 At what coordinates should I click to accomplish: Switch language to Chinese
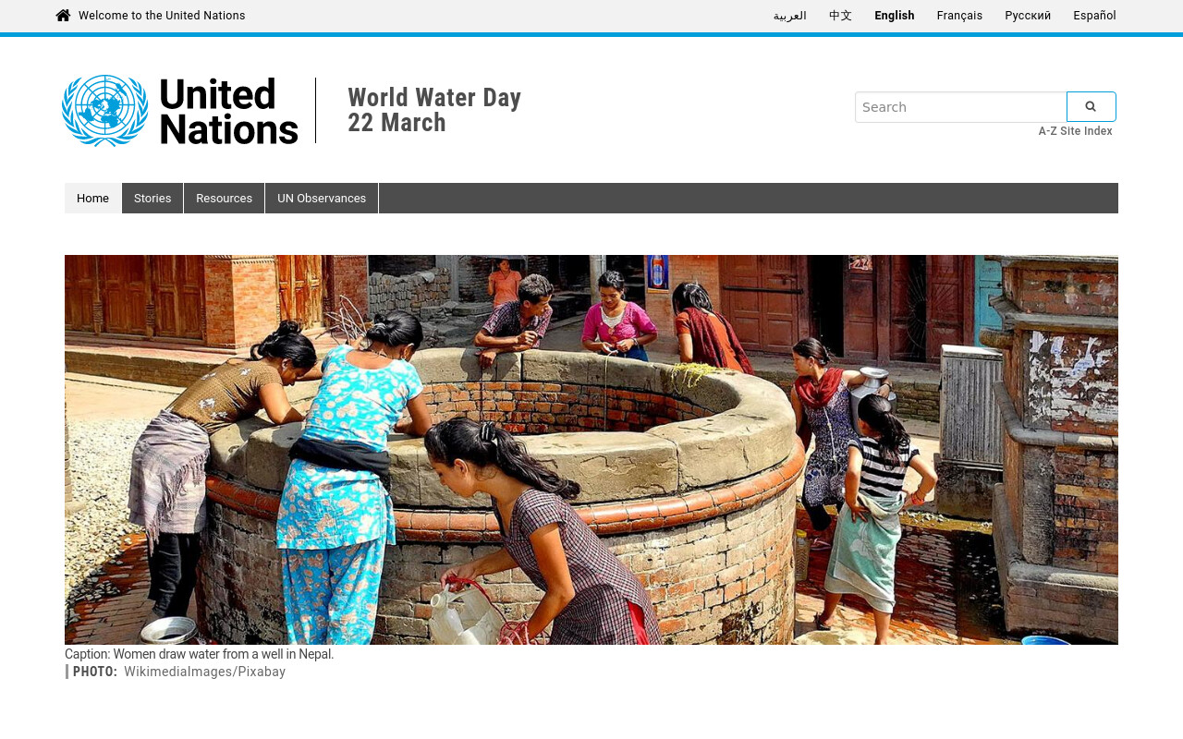(840, 16)
